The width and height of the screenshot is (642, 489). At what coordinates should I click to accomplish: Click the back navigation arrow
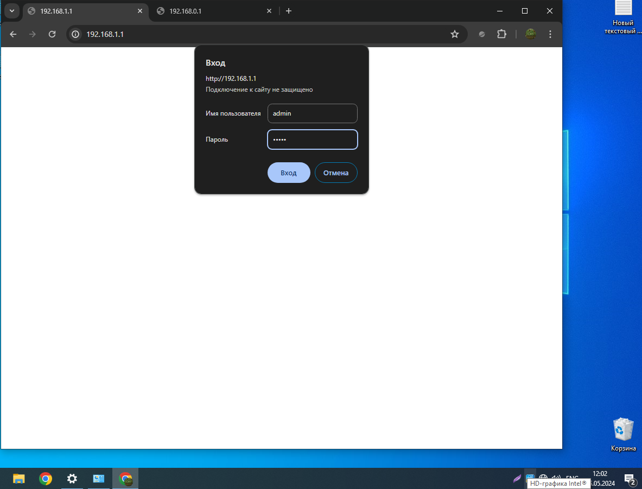coord(13,34)
